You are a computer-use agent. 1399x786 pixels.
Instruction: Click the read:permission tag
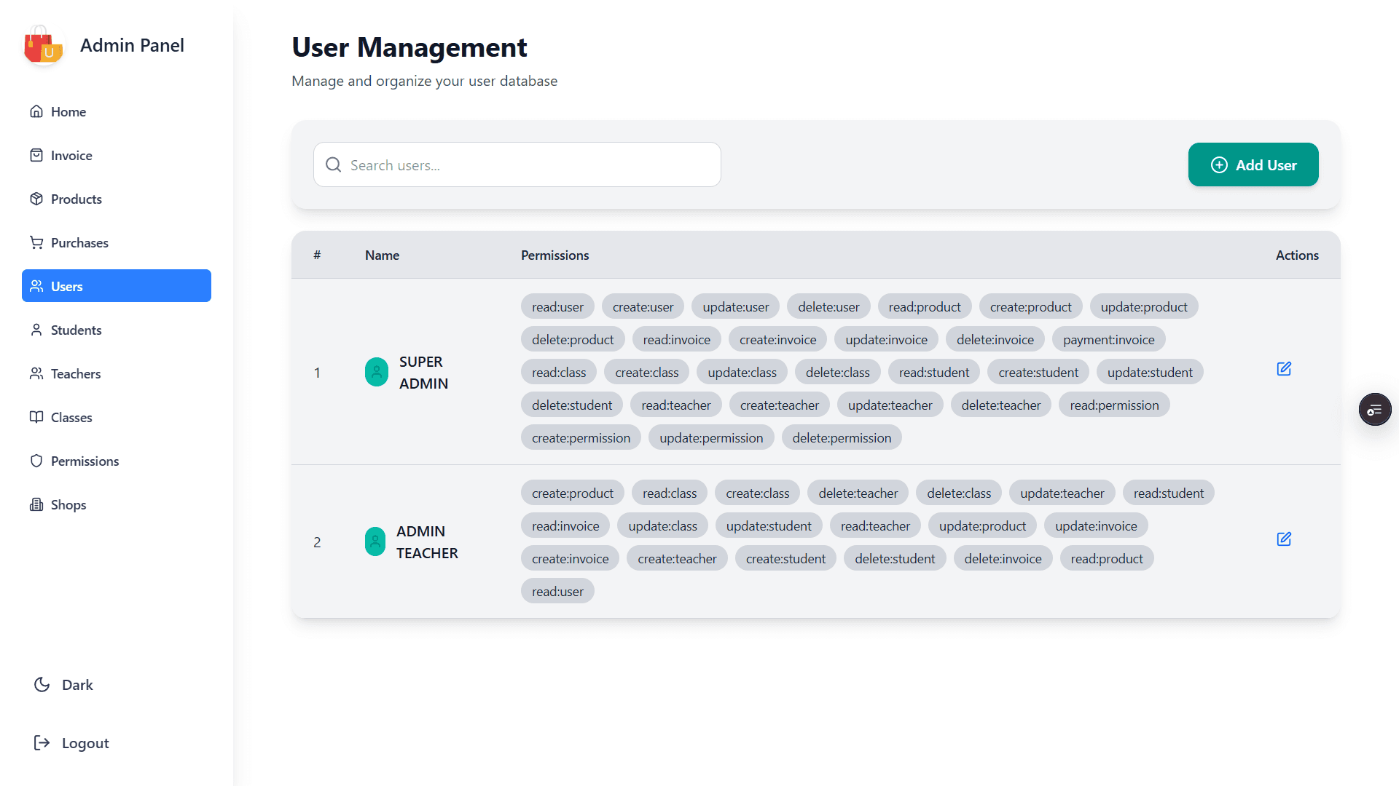click(x=1114, y=405)
